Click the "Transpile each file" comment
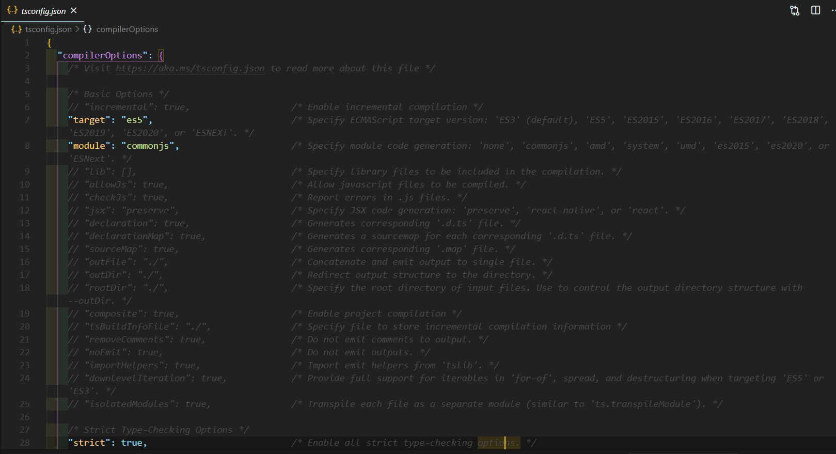This screenshot has width=836, height=454. coord(507,404)
